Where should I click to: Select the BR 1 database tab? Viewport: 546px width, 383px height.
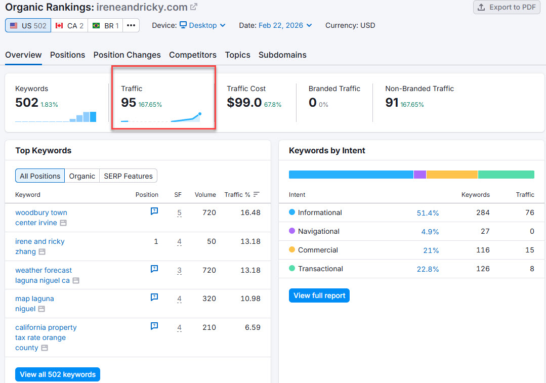click(106, 25)
